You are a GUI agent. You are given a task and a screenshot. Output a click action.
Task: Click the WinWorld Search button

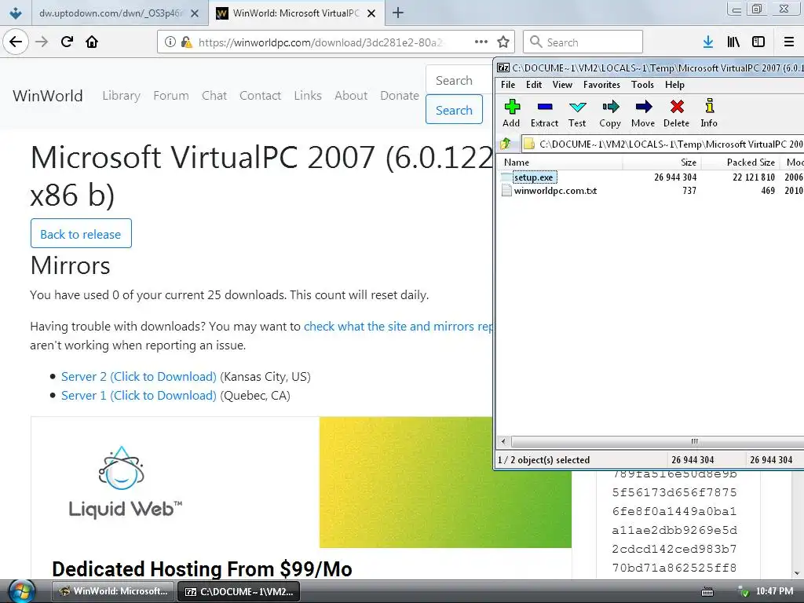click(x=454, y=110)
